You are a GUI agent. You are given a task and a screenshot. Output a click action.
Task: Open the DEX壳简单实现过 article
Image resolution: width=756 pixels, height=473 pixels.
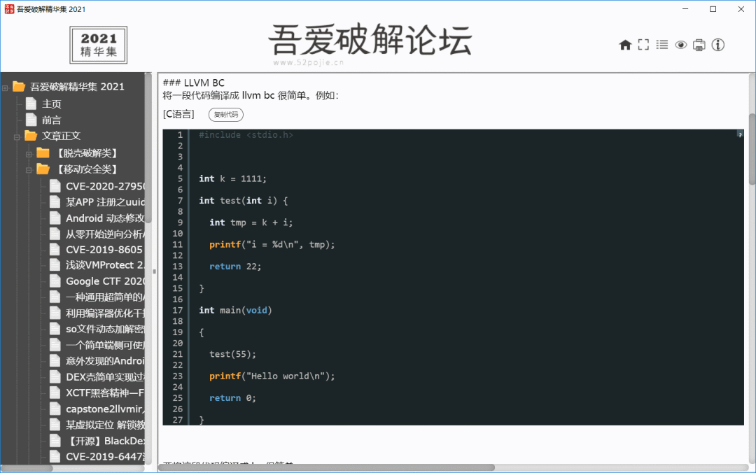tap(105, 376)
